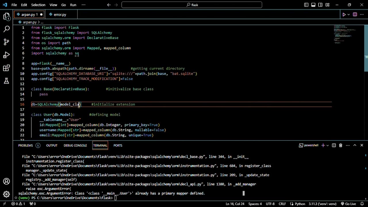Switch to the OUTPUT panel tab
The height and width of the screenshot is (207, 368).
(x=52, y=145)
